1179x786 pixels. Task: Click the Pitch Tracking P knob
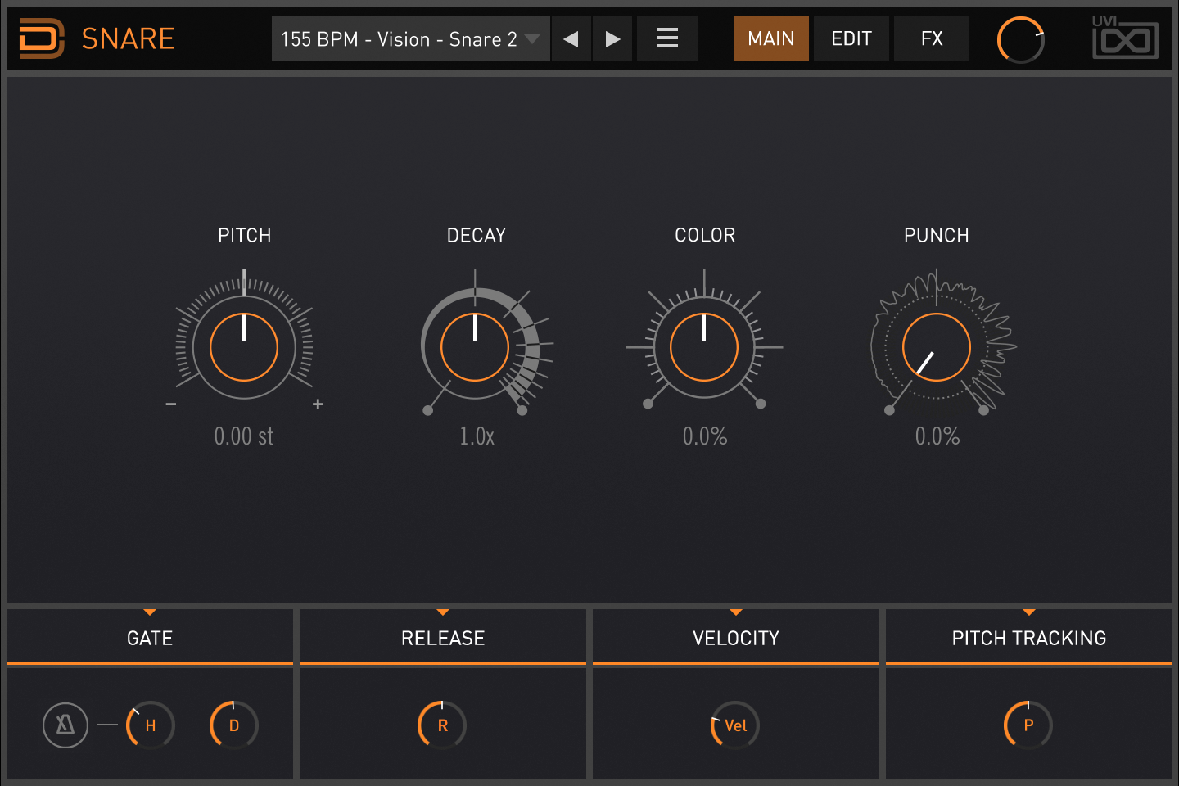pos(1028,725)
